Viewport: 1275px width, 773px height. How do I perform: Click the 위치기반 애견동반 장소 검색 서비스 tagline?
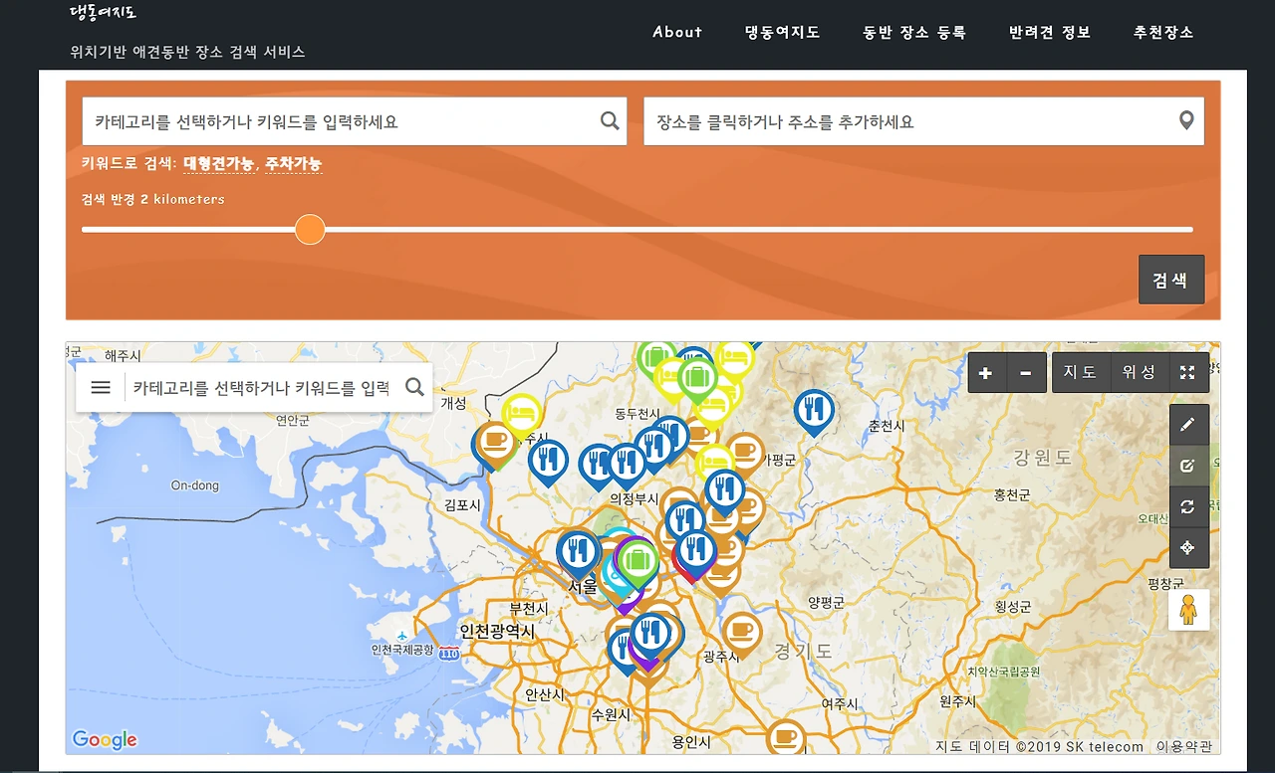click(187, 52)
